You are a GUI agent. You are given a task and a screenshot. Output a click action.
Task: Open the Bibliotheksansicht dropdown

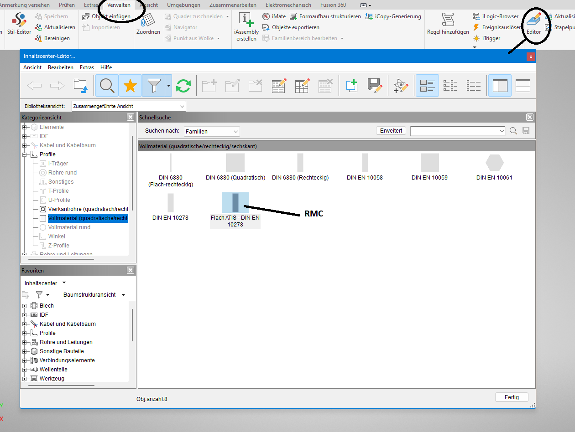[129, 106]
